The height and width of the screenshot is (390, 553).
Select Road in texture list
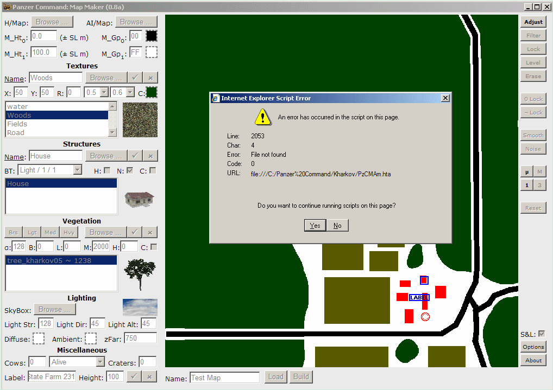point(57,132)
